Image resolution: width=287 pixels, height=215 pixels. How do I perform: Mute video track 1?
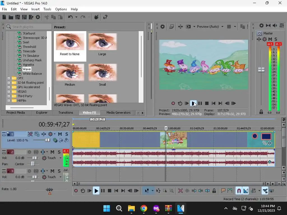(x=60, y=134)
